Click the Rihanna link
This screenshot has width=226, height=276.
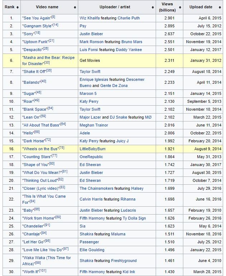pos(128,199)
